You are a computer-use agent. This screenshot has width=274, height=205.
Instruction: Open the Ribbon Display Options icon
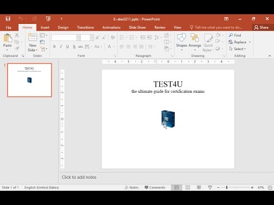click(226, 19)
